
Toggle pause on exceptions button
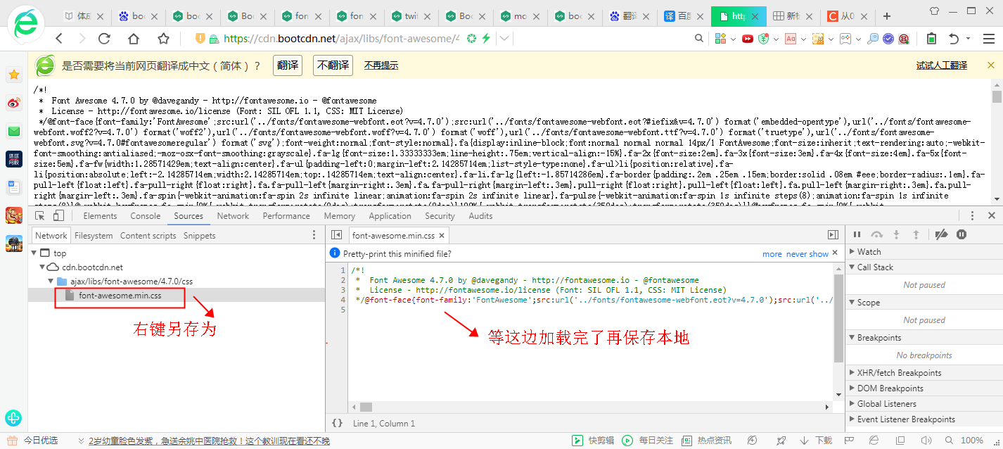tap(962, 235)
